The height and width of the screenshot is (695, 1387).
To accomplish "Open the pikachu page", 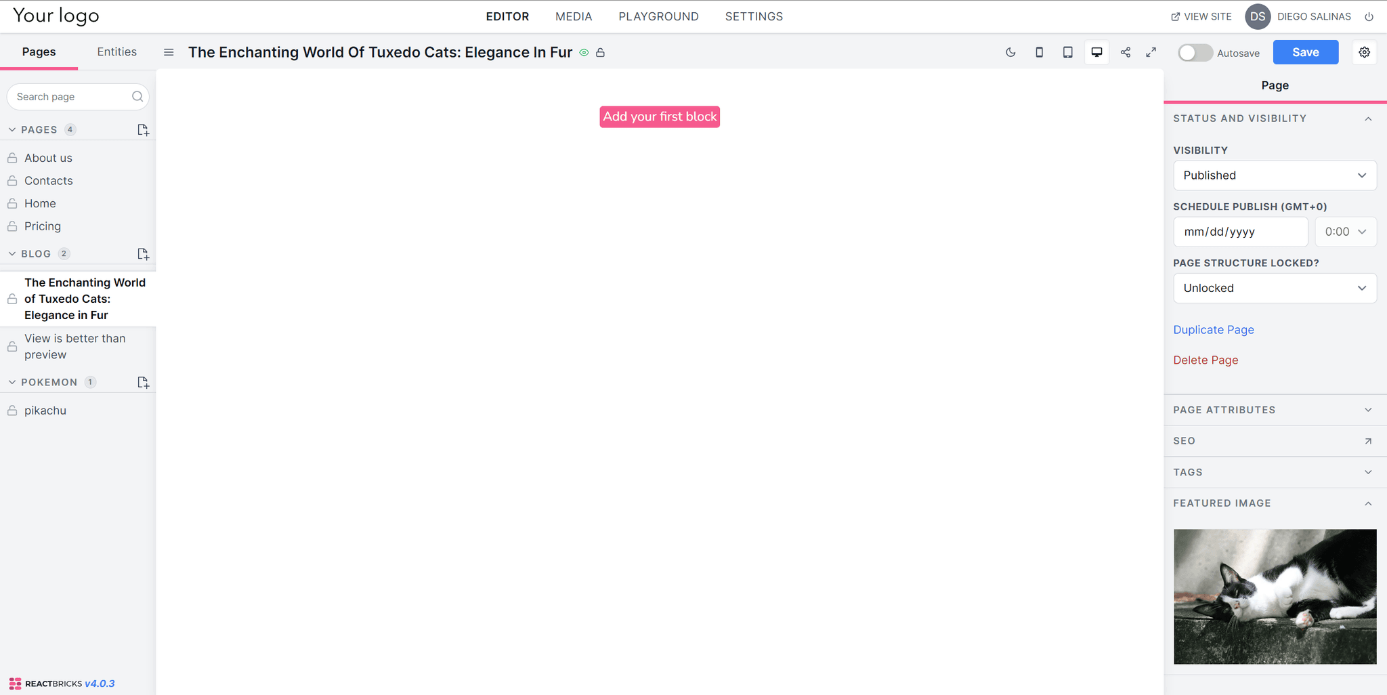I will coord(45,410).
